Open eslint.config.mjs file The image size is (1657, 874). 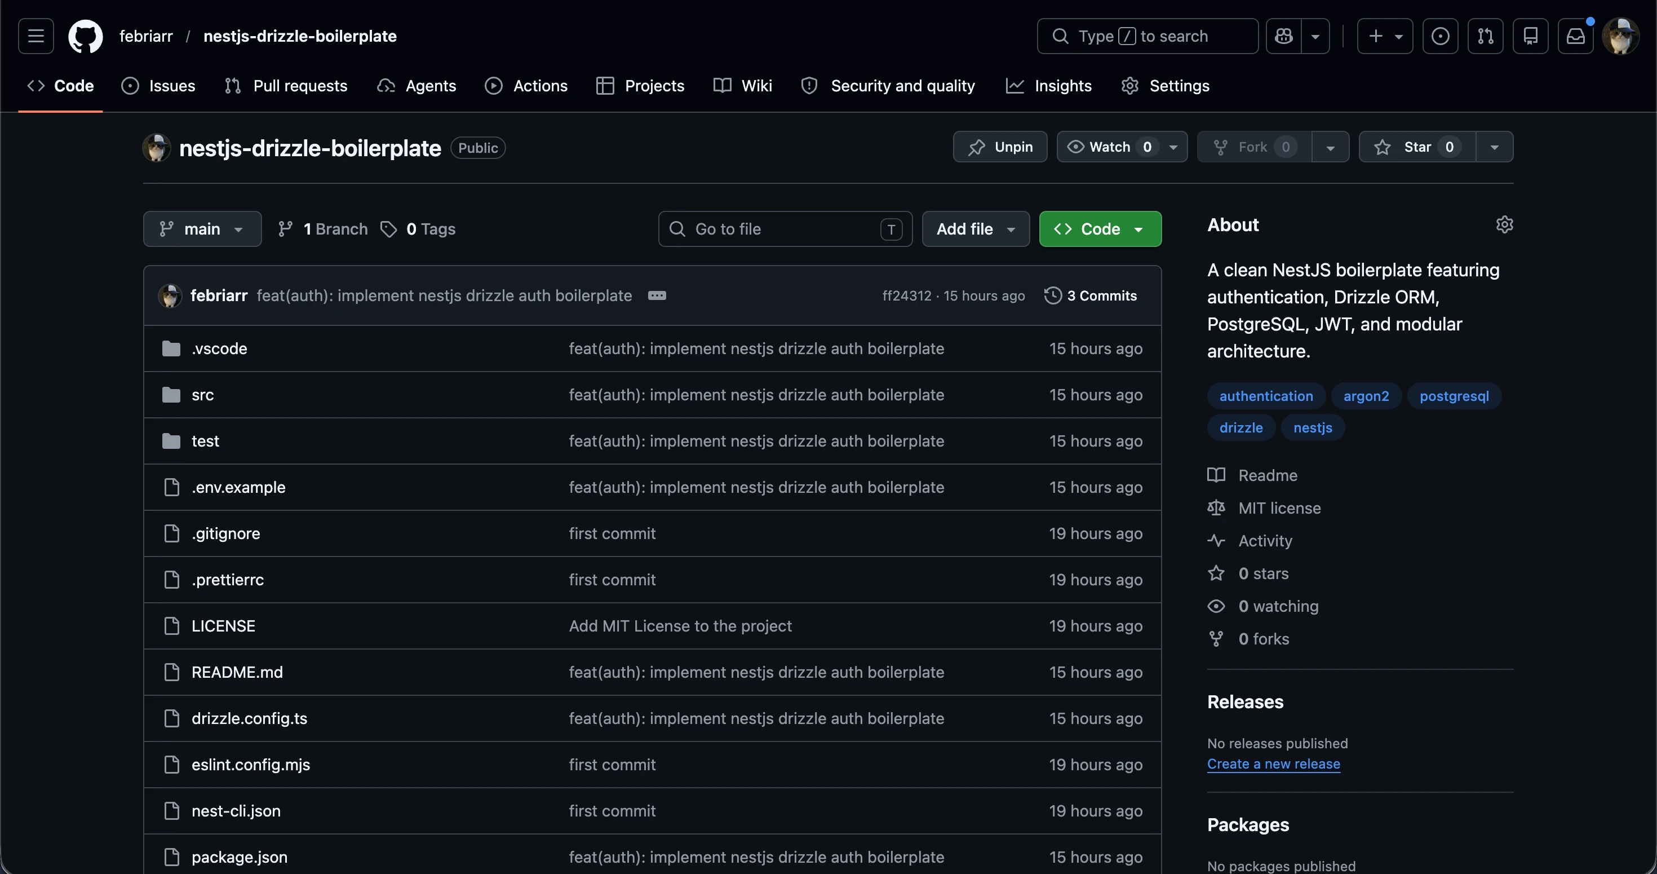(251, 765)
